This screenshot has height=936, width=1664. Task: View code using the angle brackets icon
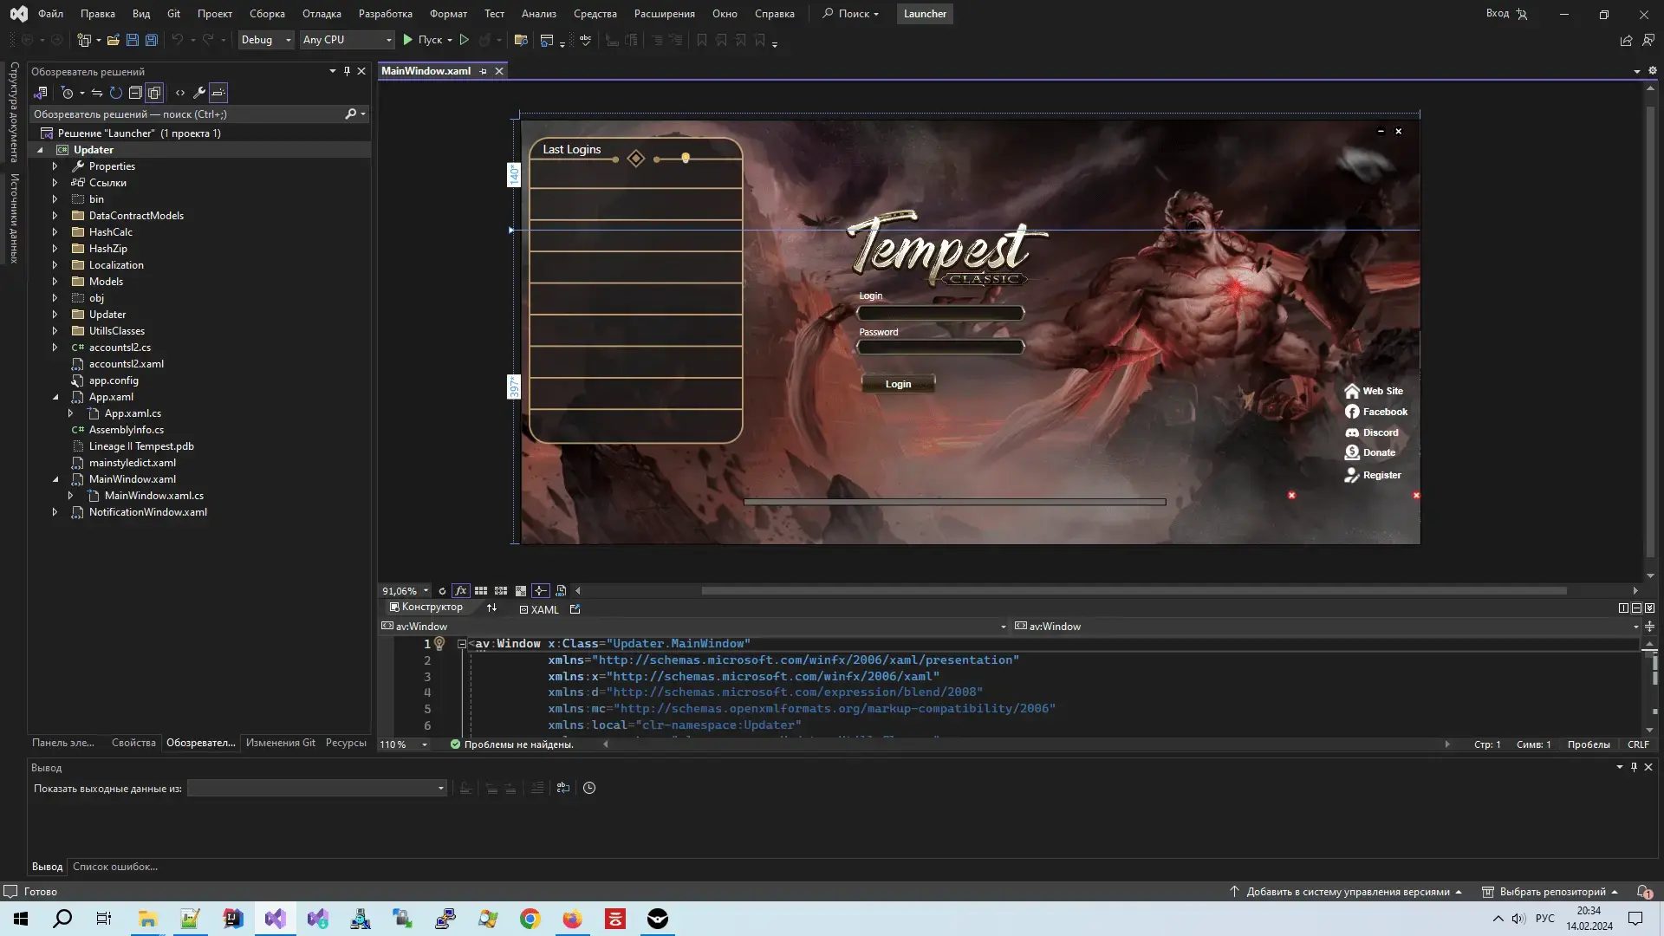pyautogui.click(x=180, y=93)
